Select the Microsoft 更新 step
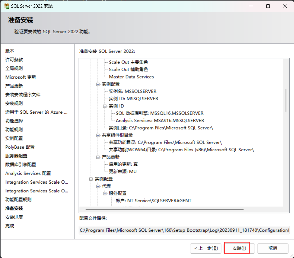 click(x=21, y=77)
